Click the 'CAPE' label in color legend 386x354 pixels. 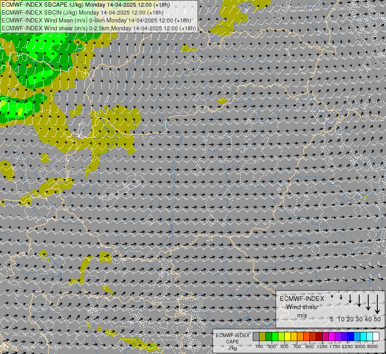click(232, 342)
